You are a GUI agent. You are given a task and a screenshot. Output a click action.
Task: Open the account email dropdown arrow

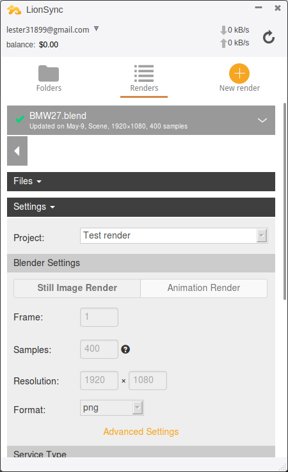tap(97, 29)
